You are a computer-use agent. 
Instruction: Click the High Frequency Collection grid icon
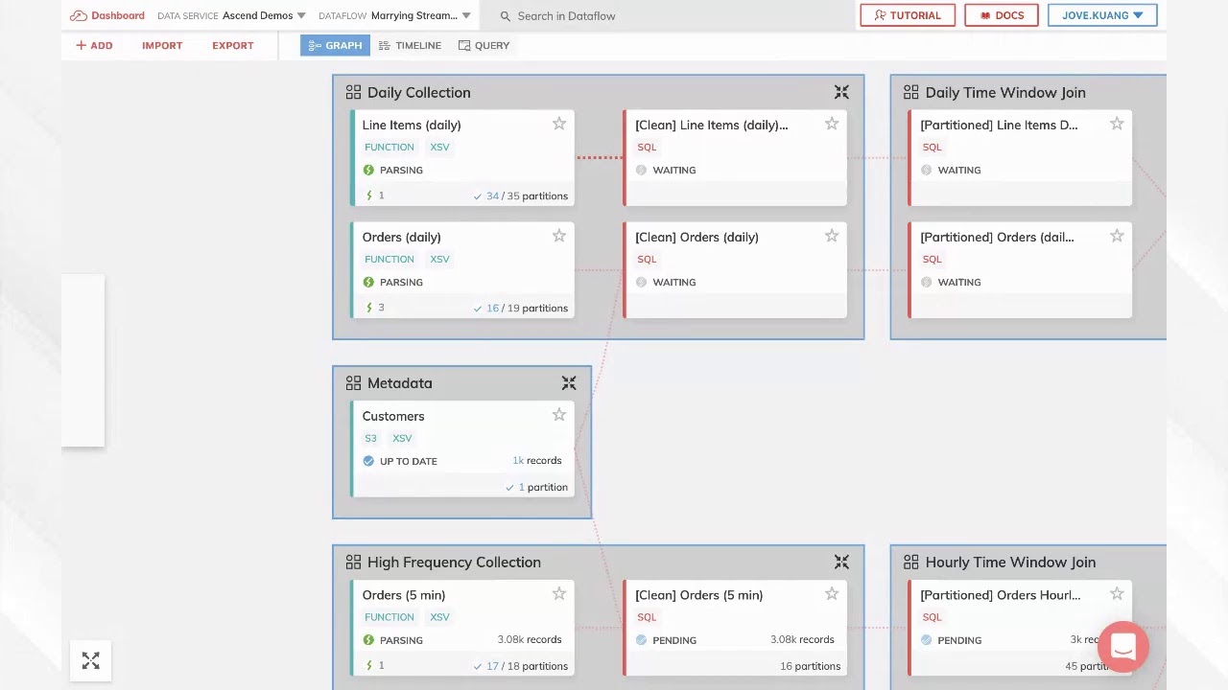(353, 562)
